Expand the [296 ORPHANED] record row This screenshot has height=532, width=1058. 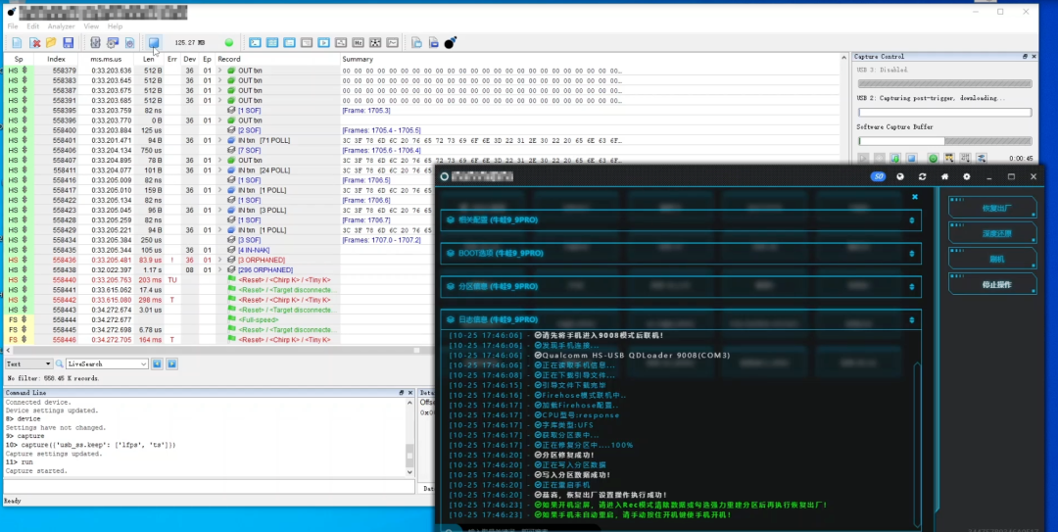click(220, 270)
